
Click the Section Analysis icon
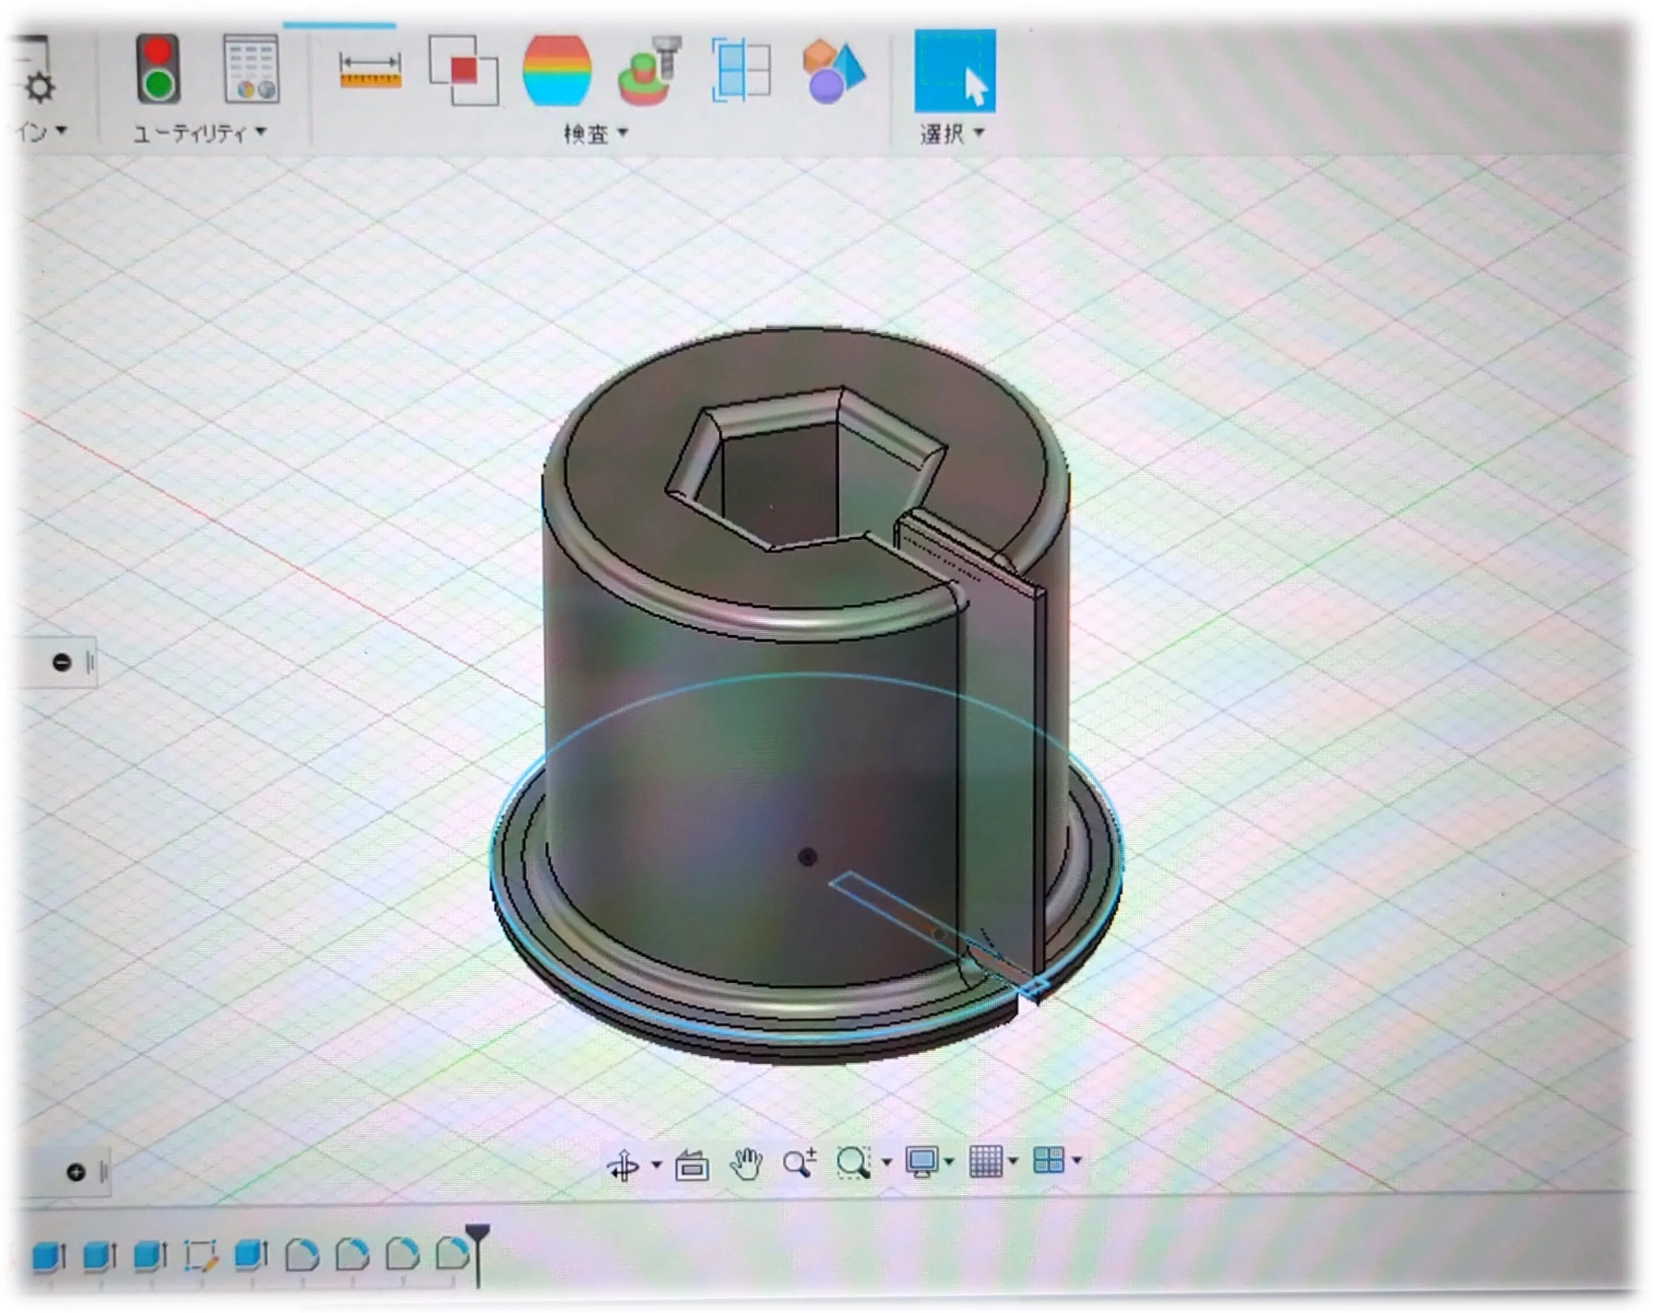click(741, 70)
